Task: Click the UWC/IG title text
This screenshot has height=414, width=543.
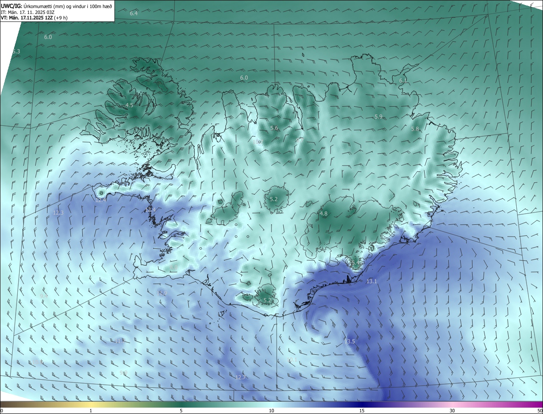Action: pyautogui.click(x=11, y=6)
